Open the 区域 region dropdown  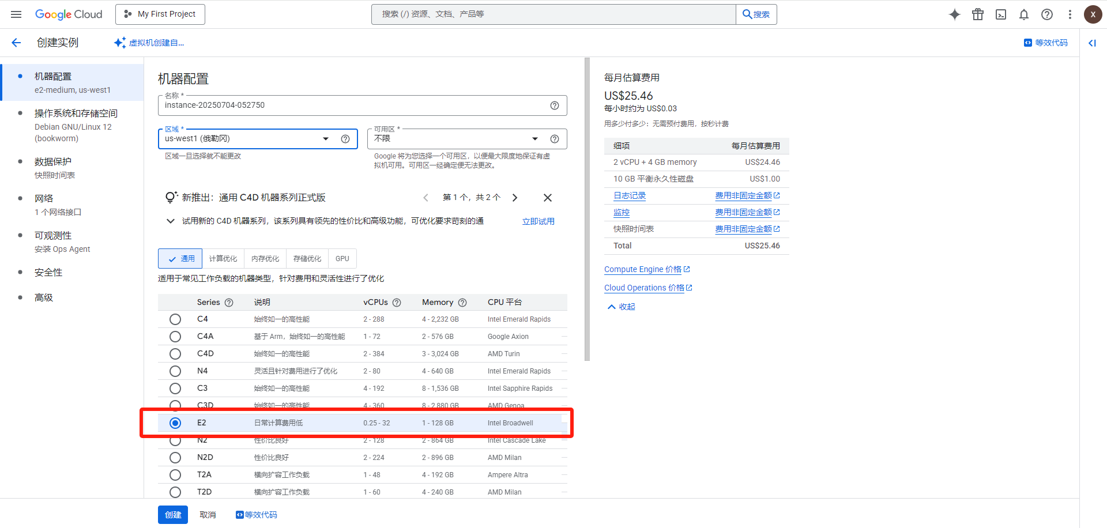[258, 139]
